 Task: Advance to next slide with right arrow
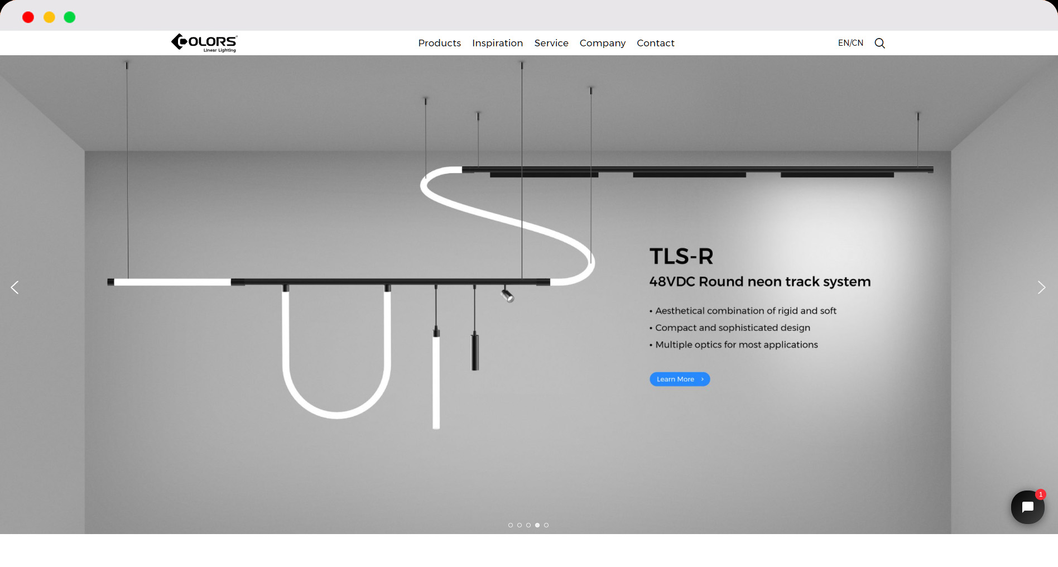pyautogui.click(x=1041, y=287)
